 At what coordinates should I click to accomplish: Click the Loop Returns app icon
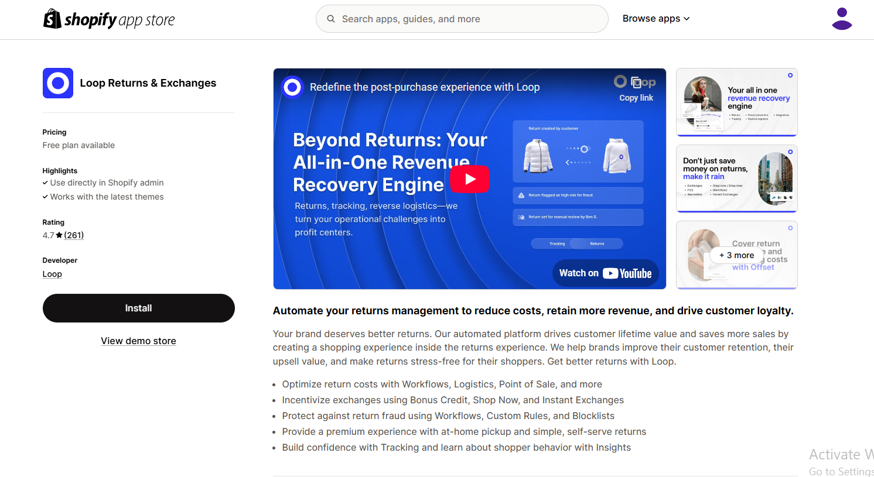coord(58,83)
